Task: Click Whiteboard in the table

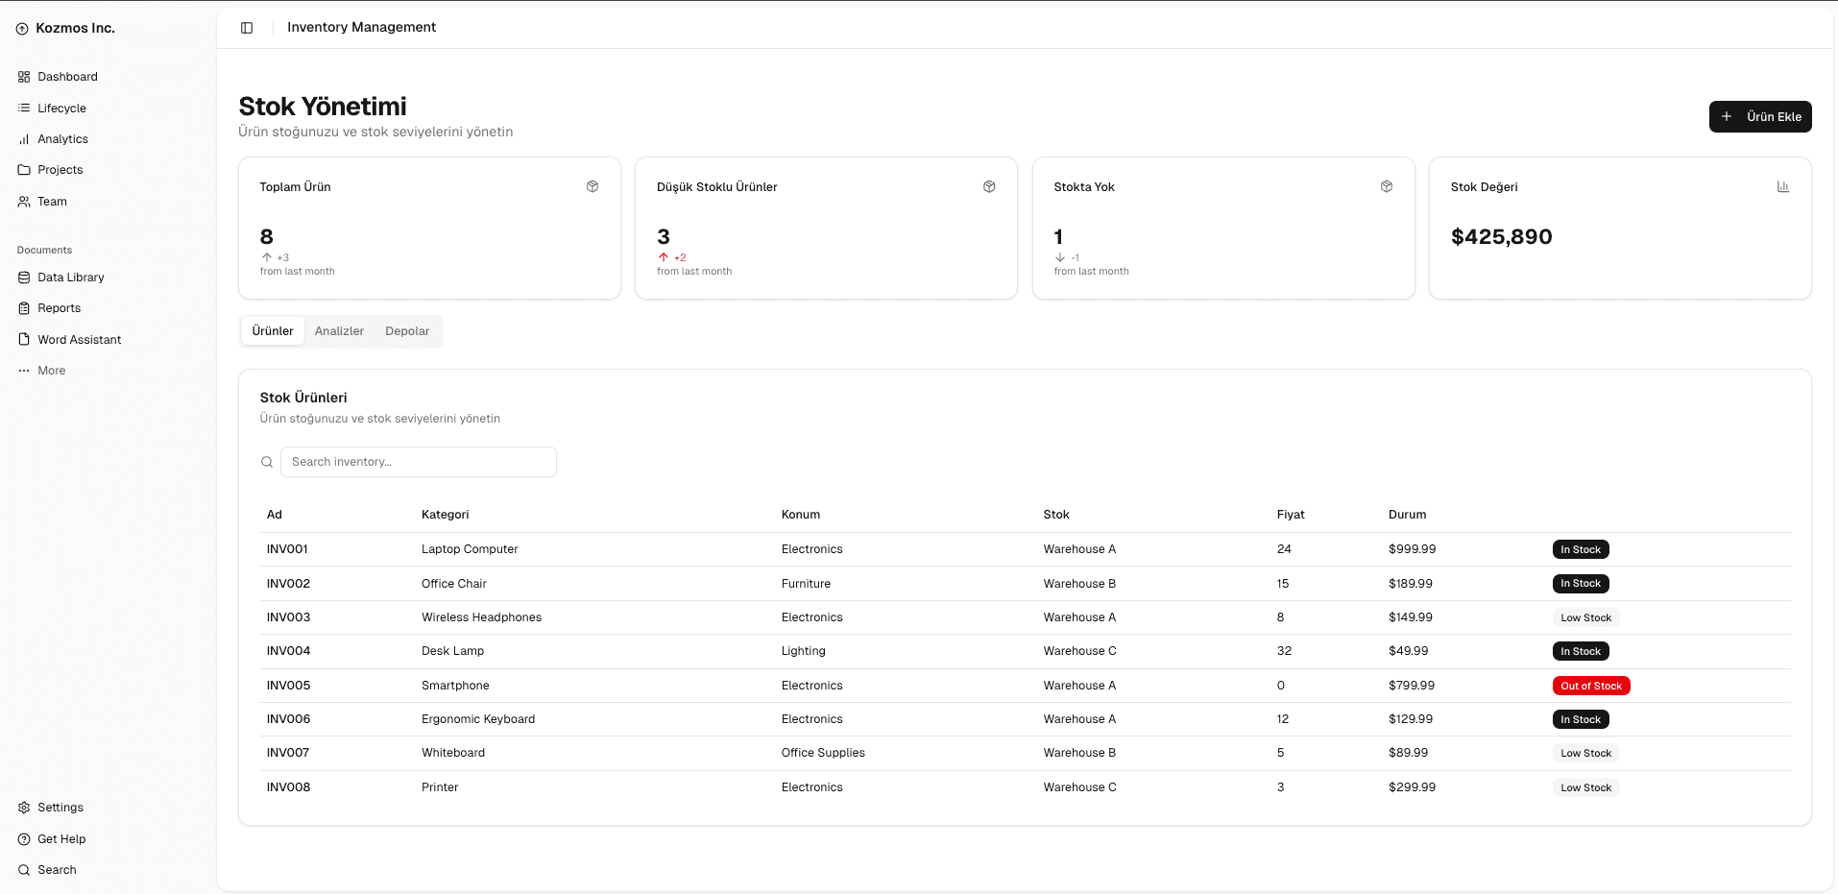Action: (453, 753)
